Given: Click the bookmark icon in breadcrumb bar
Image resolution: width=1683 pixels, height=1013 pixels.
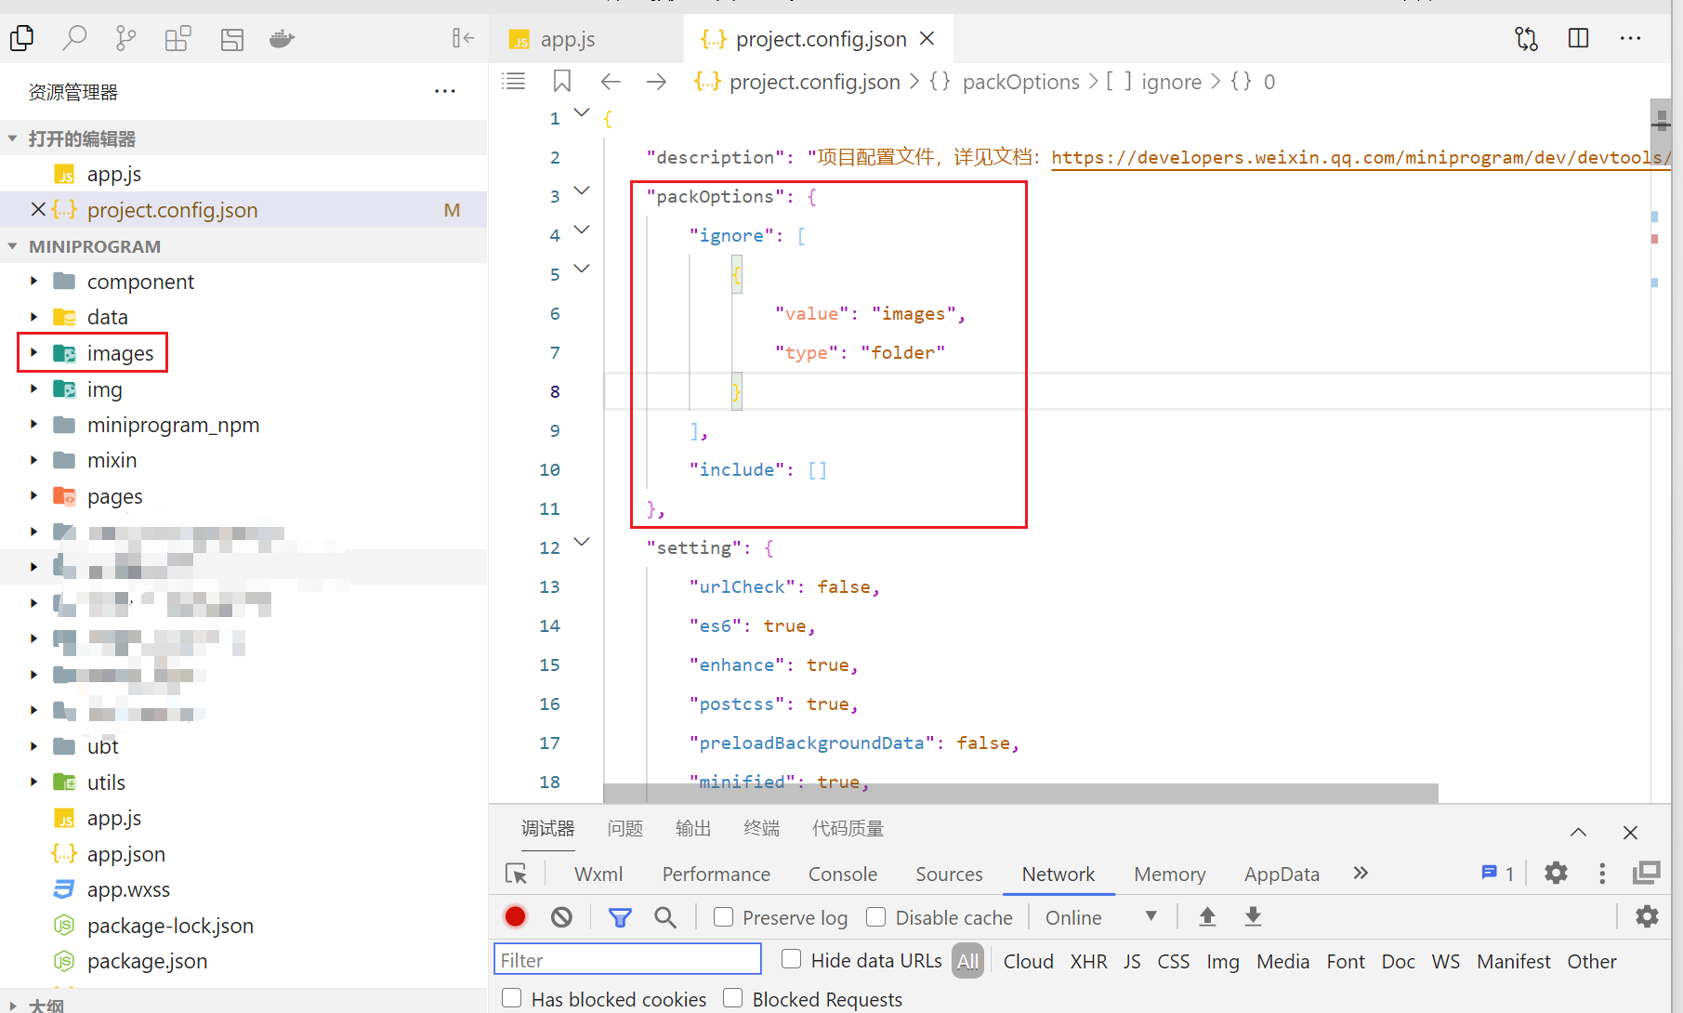Looking at the screenshot, I should 562,82.
